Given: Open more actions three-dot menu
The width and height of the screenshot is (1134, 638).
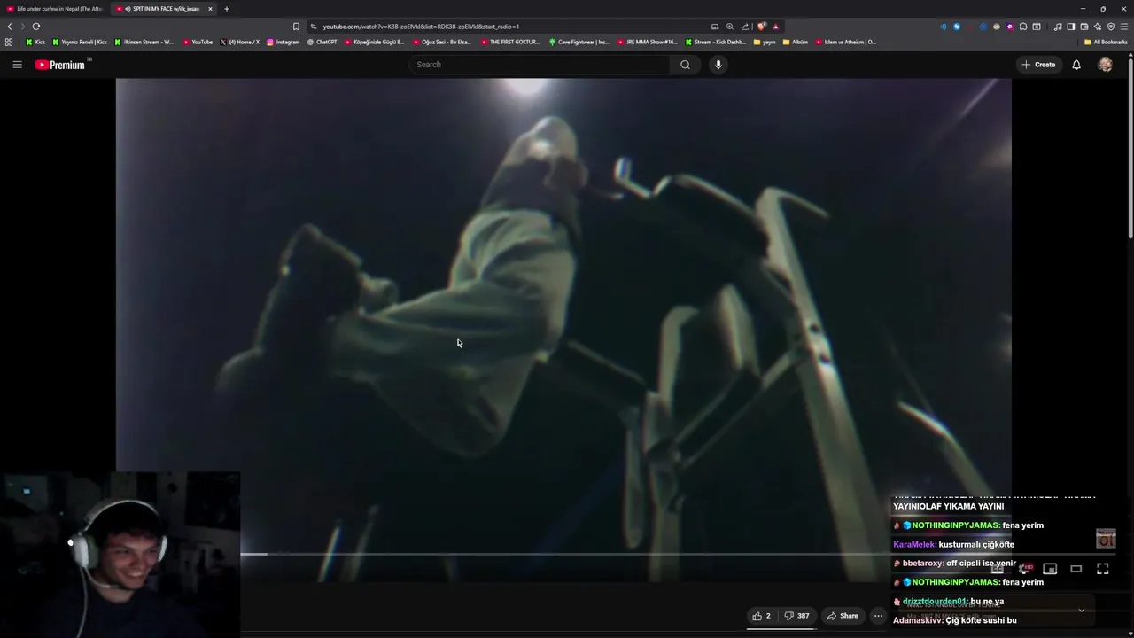Looking at the screenshot, I should click(x=878, y=616).
